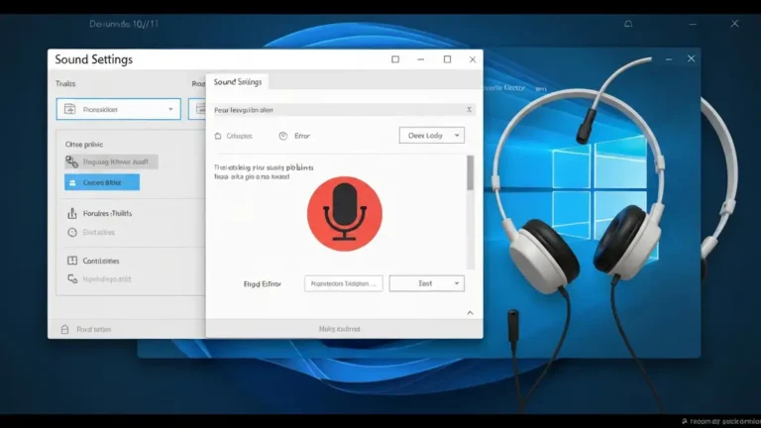This screenshot has width=761, height=428.
Task: Click close in the top Deiunnds bar
Action: point(735,24)
